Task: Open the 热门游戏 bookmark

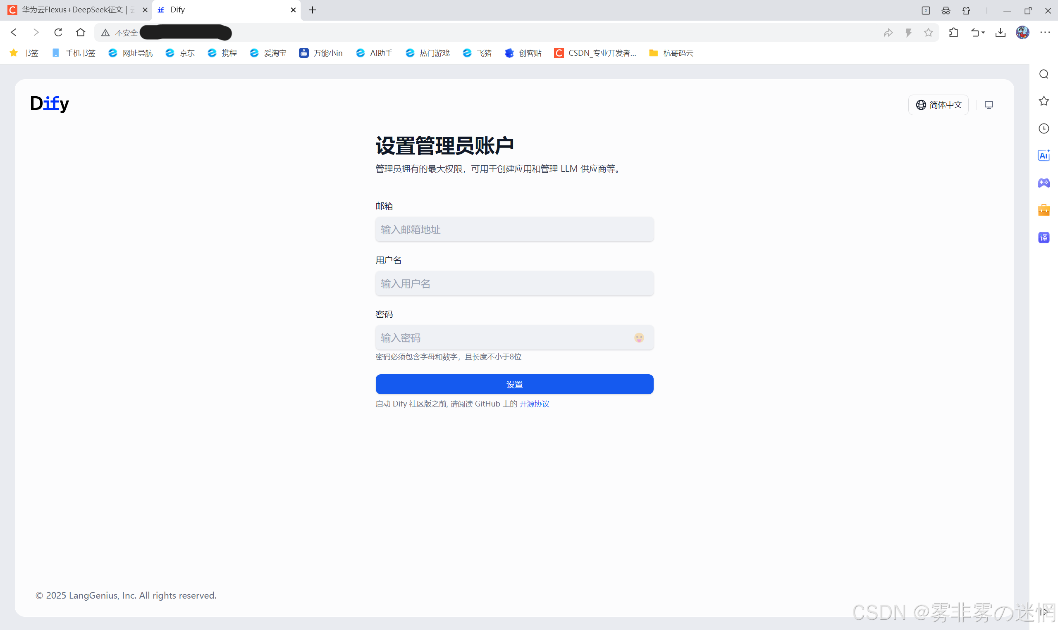Action: [x=427, y=53]
